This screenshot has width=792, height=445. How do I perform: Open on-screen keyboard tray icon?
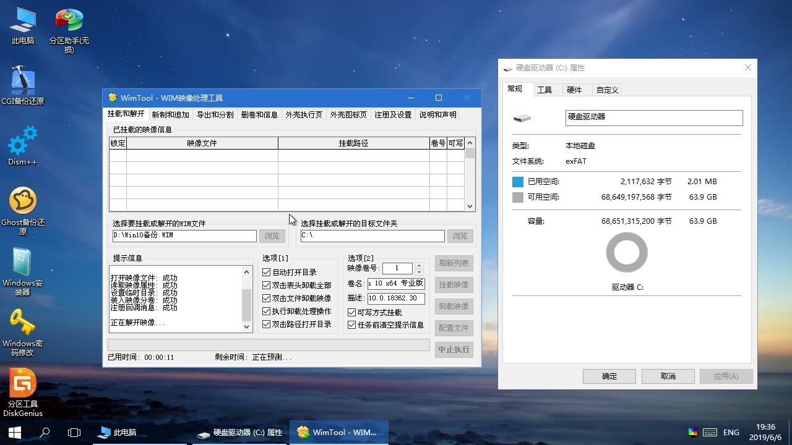tap(710, 433)
